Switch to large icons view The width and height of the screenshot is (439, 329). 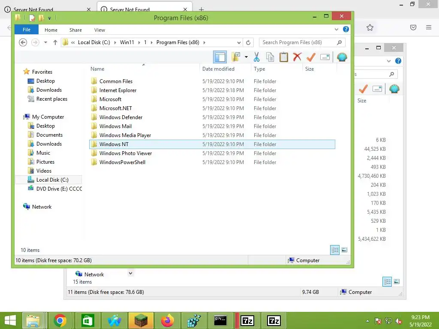(x=344, y=250)
